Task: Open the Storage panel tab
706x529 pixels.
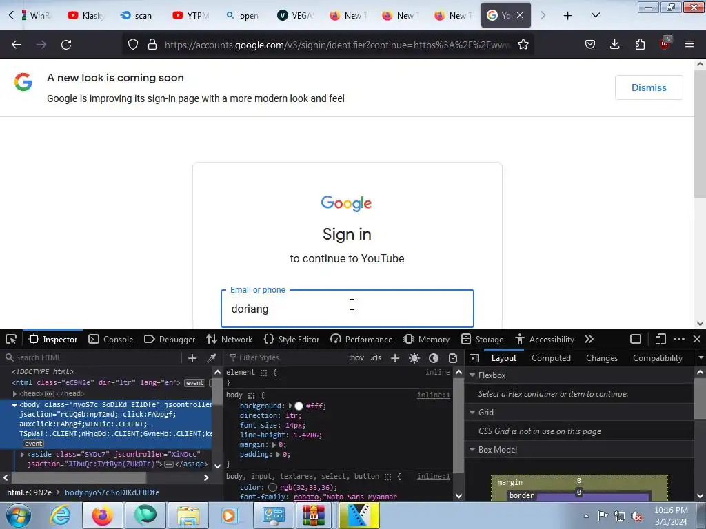Action: pyautogui.click(x=482, y=339)
